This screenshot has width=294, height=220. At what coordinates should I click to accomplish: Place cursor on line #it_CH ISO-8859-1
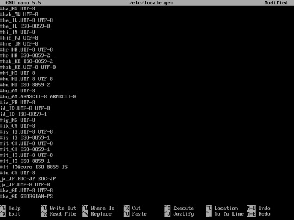pyautogui.click(x=25, y=149)
